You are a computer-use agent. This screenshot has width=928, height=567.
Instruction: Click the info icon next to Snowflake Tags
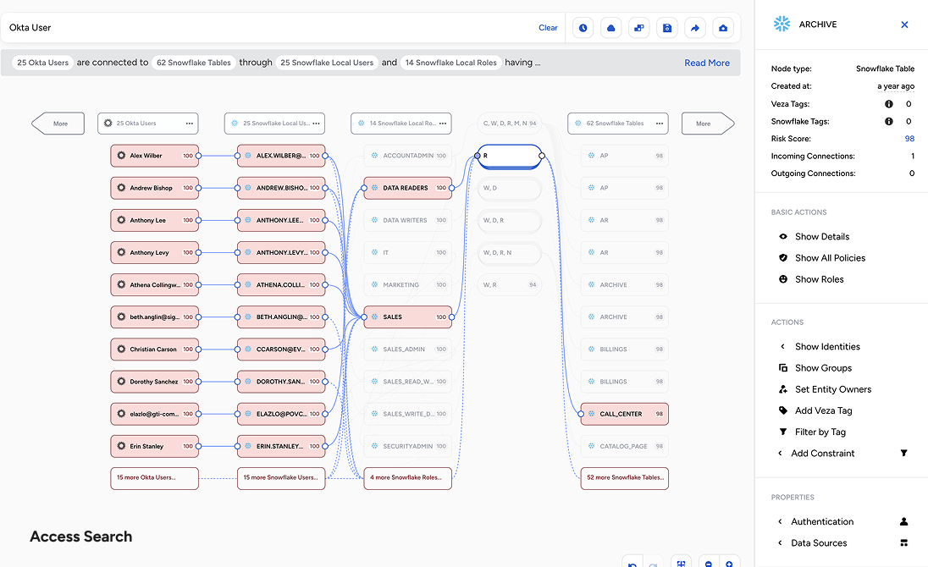pos(888,121)
